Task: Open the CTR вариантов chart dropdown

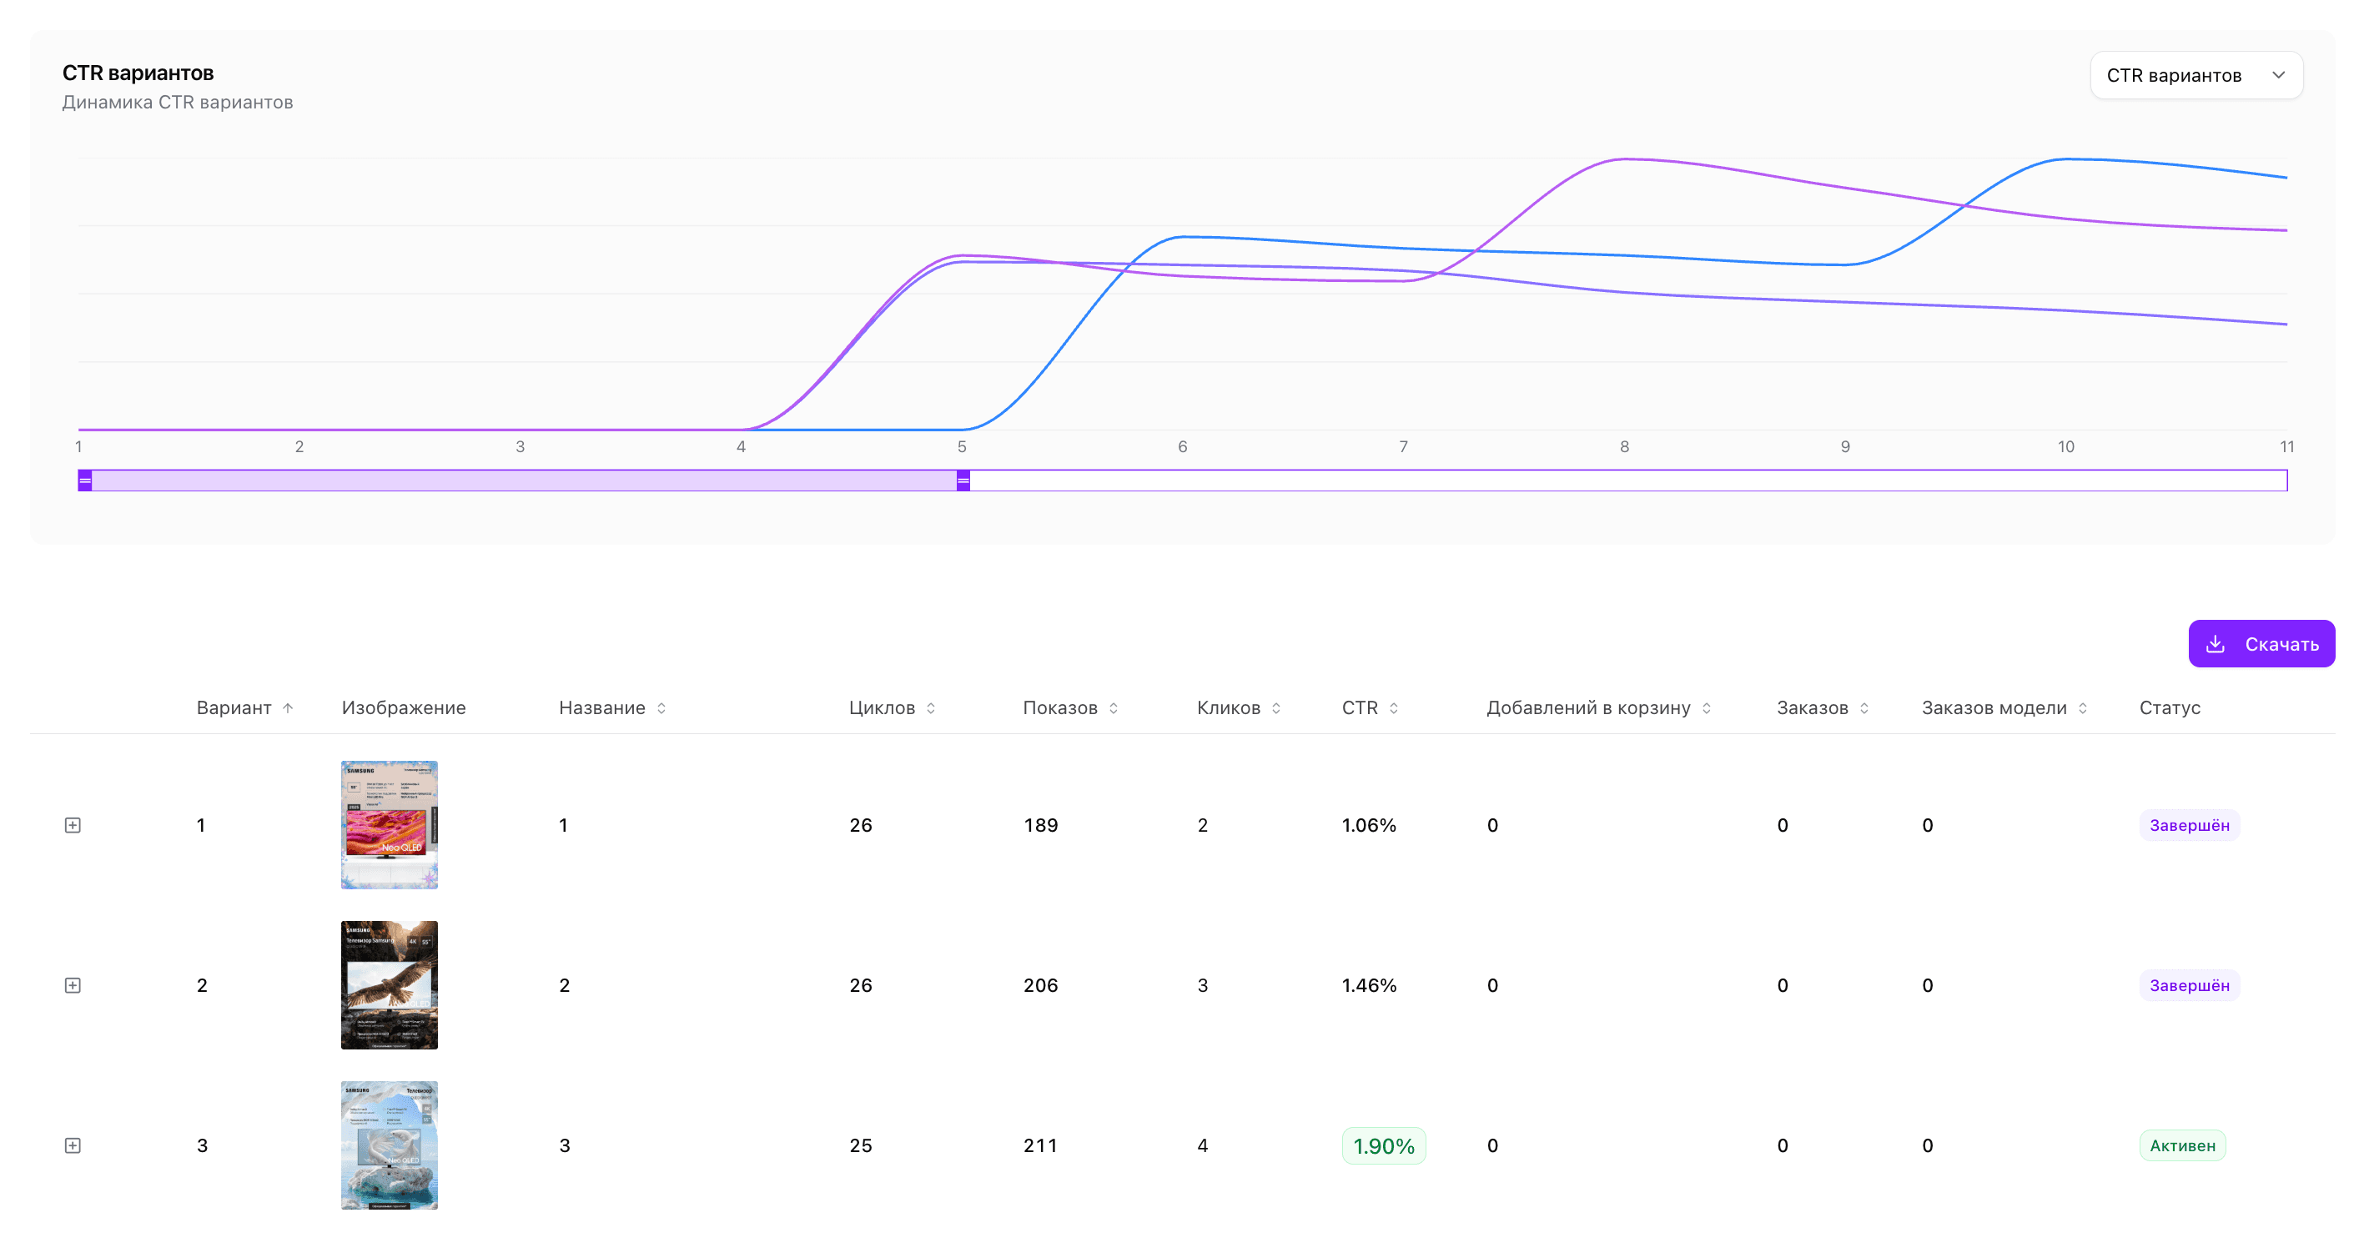Action: tap(2196, 75)
